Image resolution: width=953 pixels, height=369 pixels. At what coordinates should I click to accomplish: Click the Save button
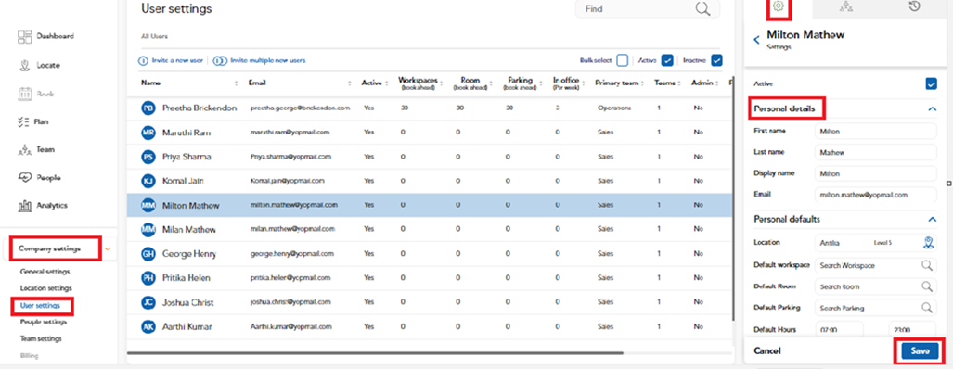(920, 350)
